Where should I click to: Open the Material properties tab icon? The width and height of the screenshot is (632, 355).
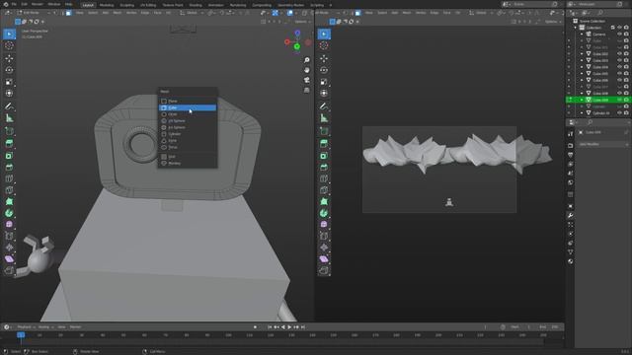click(571, 261)
